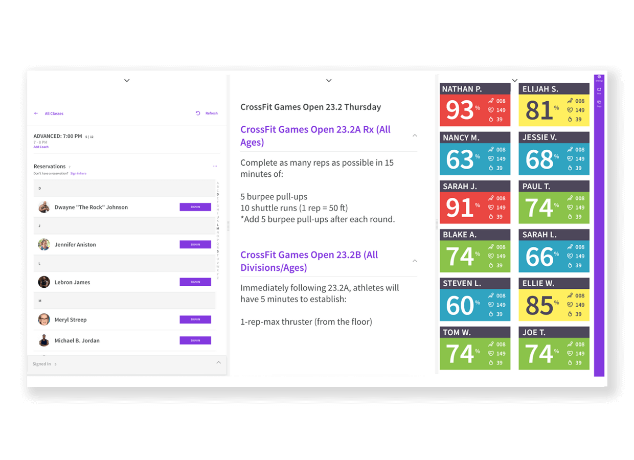Click Dwayne Johnson's profile photo
The height and width of the screenshot is (460, 634).
[x=44, y=207]
